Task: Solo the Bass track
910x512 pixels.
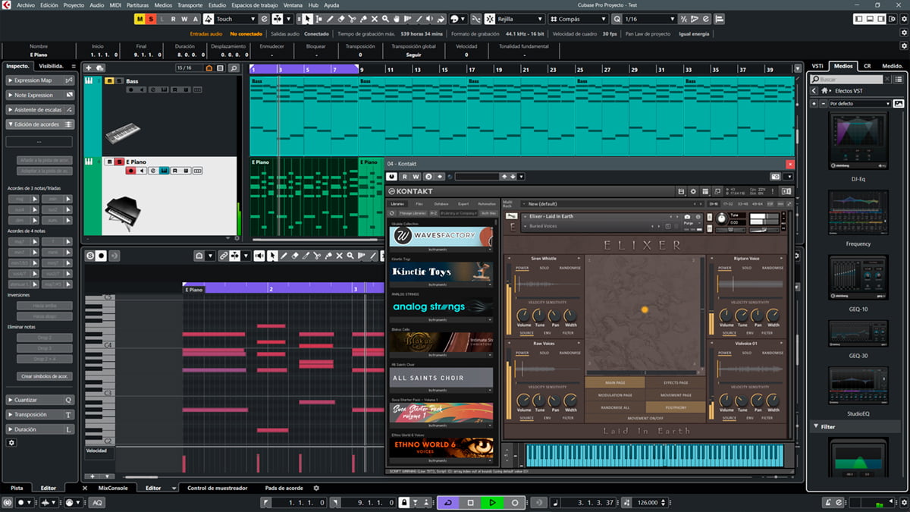Action: point(119,81)
